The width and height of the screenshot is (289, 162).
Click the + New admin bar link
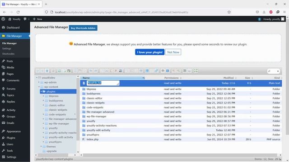pos(37,19)
